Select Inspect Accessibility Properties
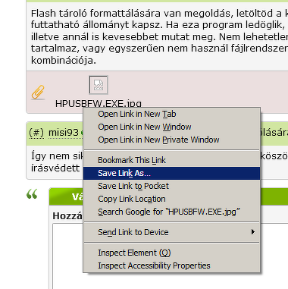Image resolution: width=288 pixels, height=289 pixels. 171,265
